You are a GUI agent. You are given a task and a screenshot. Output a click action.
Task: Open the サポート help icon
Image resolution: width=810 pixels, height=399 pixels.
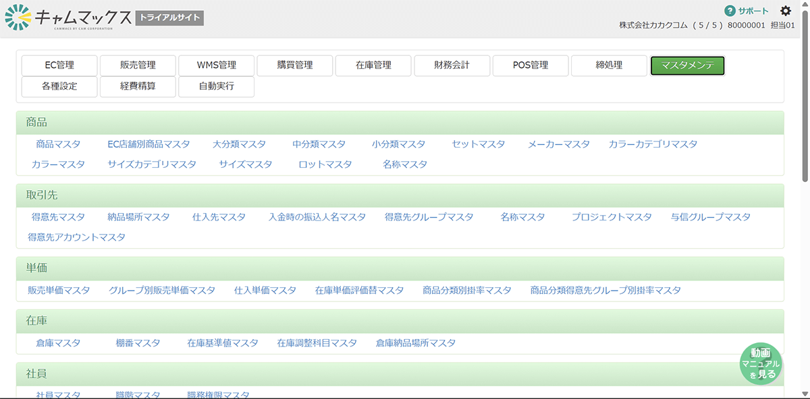point(730,11)
